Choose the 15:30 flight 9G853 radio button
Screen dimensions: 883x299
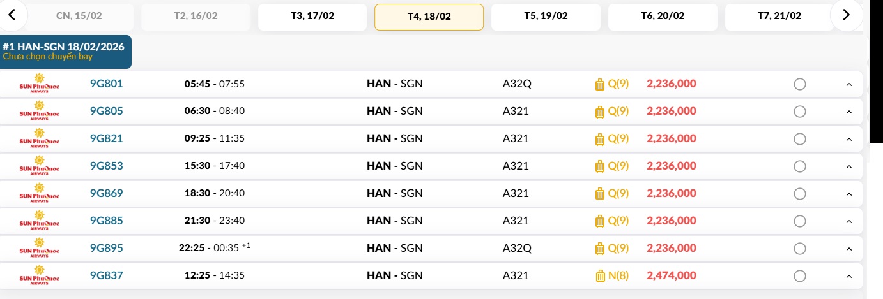(799, 166)
